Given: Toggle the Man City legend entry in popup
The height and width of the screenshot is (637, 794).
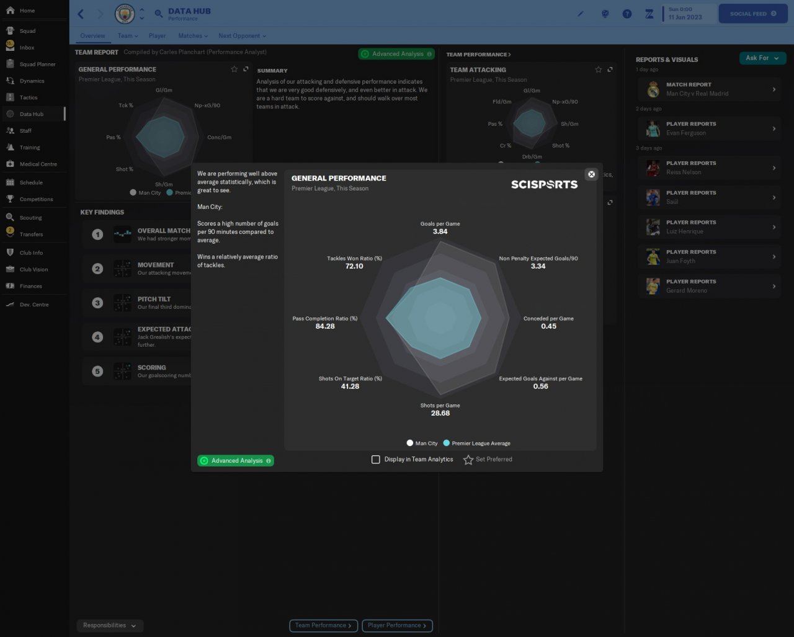Looking at the screenshot, I should [x=422, y=443].
